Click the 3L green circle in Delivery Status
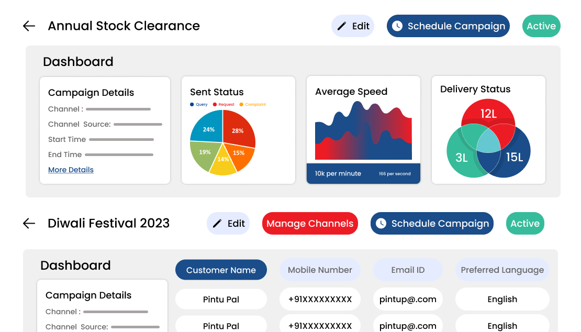The height and width of the screenshot is (332, 581). (x=461, y=158)
